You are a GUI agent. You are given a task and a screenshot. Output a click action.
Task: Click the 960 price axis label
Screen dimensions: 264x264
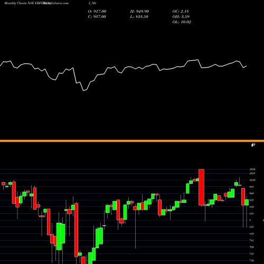point(252,193)
